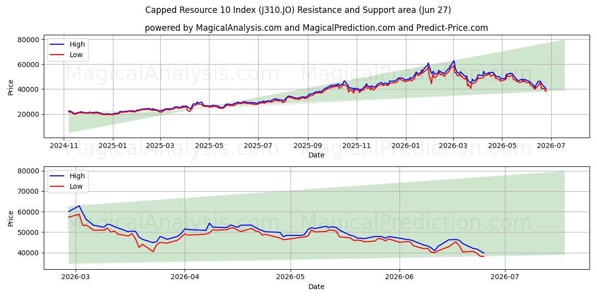The height and width of the screenshot is (298, 597).
Task: Click the 2025-09 date tick label
Action: [307, 146]
